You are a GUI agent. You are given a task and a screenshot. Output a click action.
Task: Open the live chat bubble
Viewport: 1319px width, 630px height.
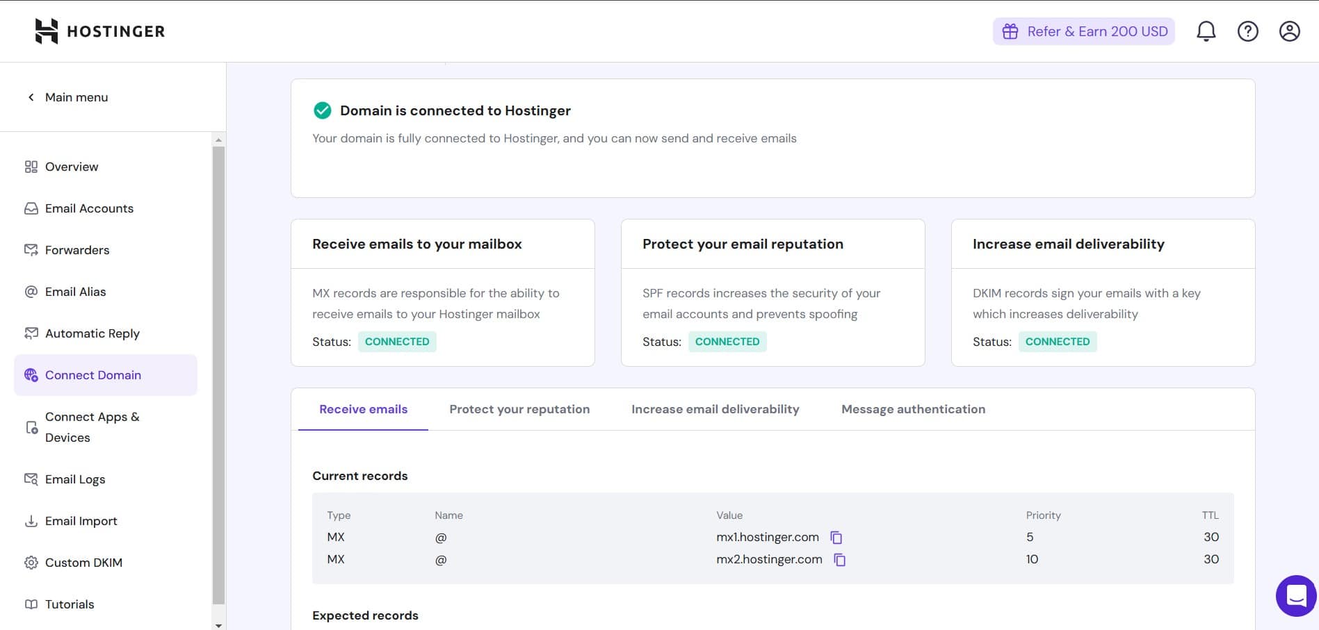1297,596
